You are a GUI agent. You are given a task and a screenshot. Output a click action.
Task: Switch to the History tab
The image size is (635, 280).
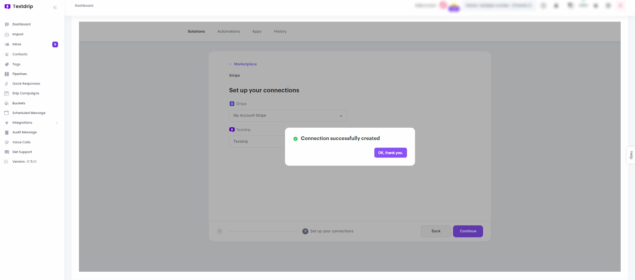(280, 31)
